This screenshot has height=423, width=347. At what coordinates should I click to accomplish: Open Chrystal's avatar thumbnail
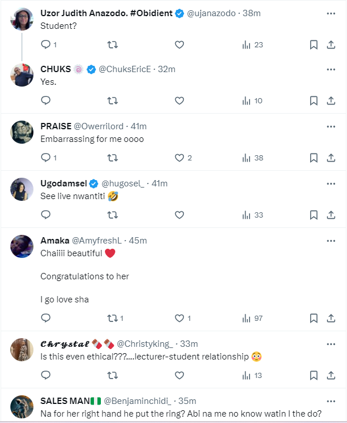tap(22, 350)
